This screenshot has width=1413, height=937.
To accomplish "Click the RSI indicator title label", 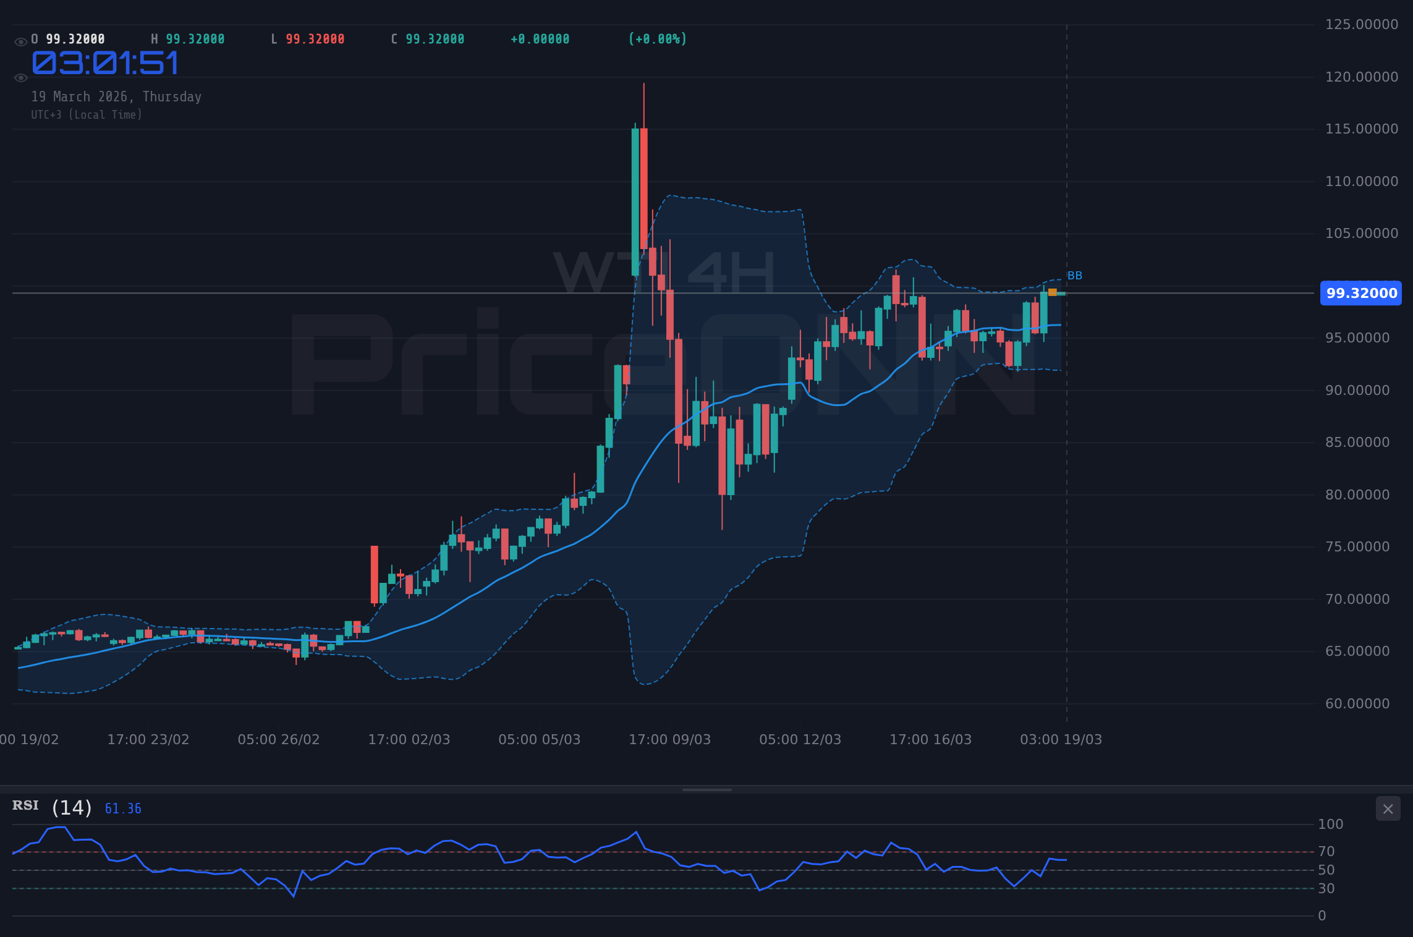I will tap(25, 805).
